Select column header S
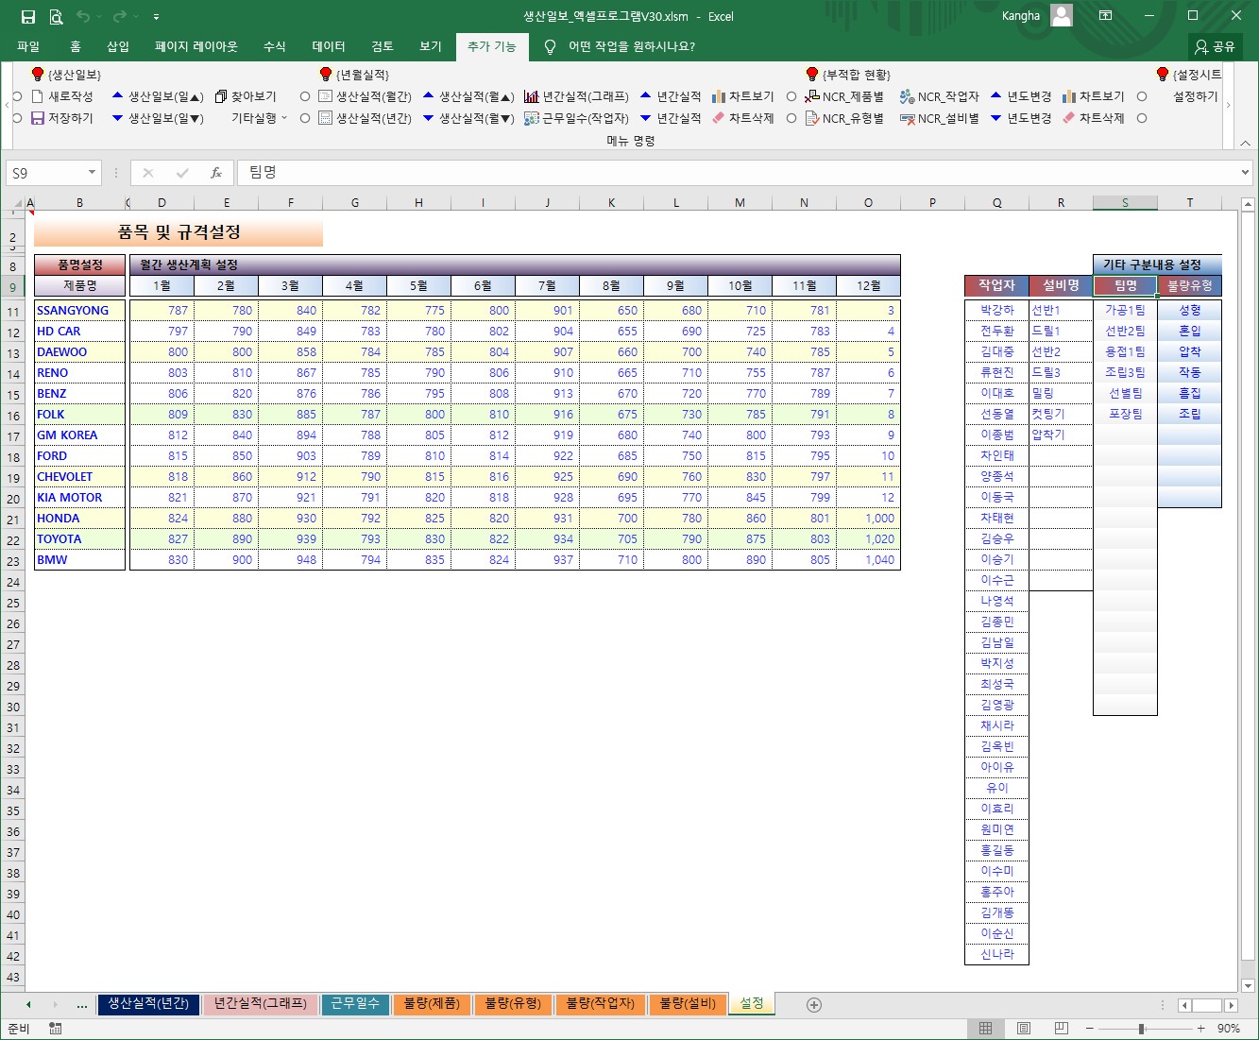This screenshot has width=1259, height=1040. pyautogui.click(x=1125, y=202)
